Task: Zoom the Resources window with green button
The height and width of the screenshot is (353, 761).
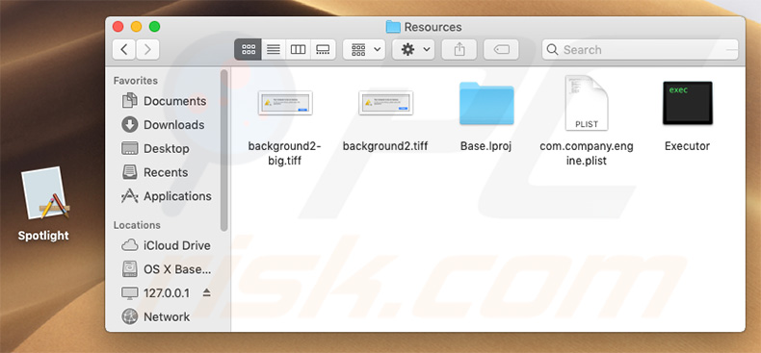Action: (x=155, y=27)
